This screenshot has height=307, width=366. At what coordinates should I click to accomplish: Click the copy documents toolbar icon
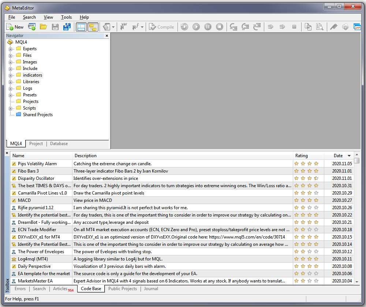pyautogui.click(x=308, y=27)
